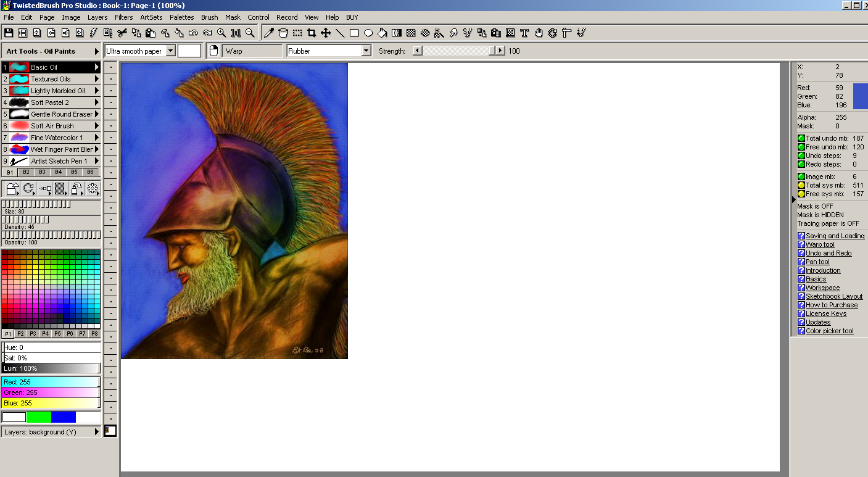Click the blue recent color swatch
The width and height of the screenshot is (868, 477).
(x=64, y=417)
